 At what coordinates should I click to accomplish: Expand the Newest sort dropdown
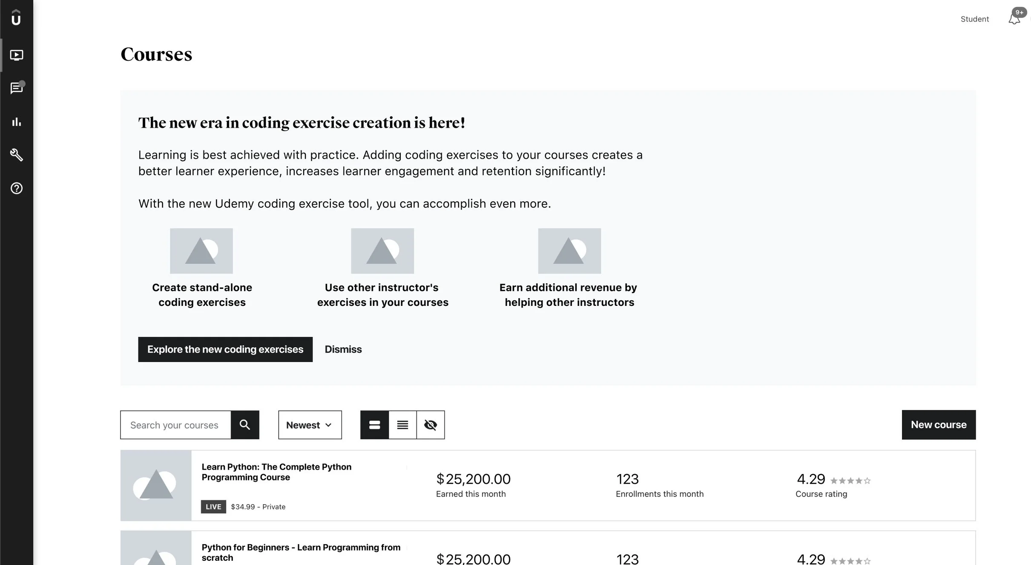pyautogui.click(x=310, y=425)
